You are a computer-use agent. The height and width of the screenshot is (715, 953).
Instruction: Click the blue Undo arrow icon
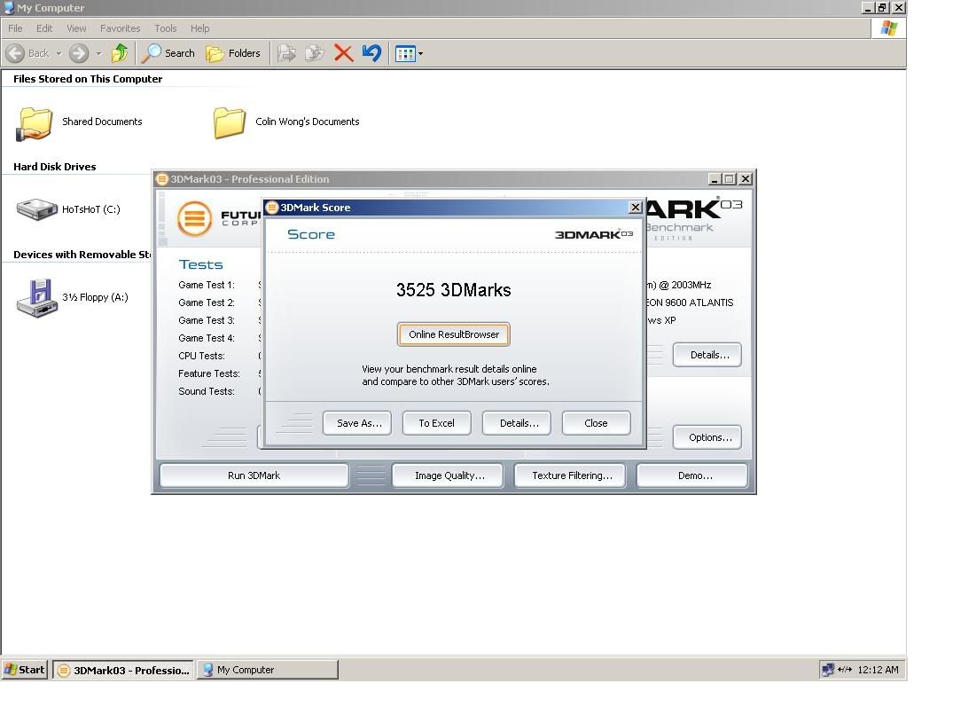[x=371, y=53]
